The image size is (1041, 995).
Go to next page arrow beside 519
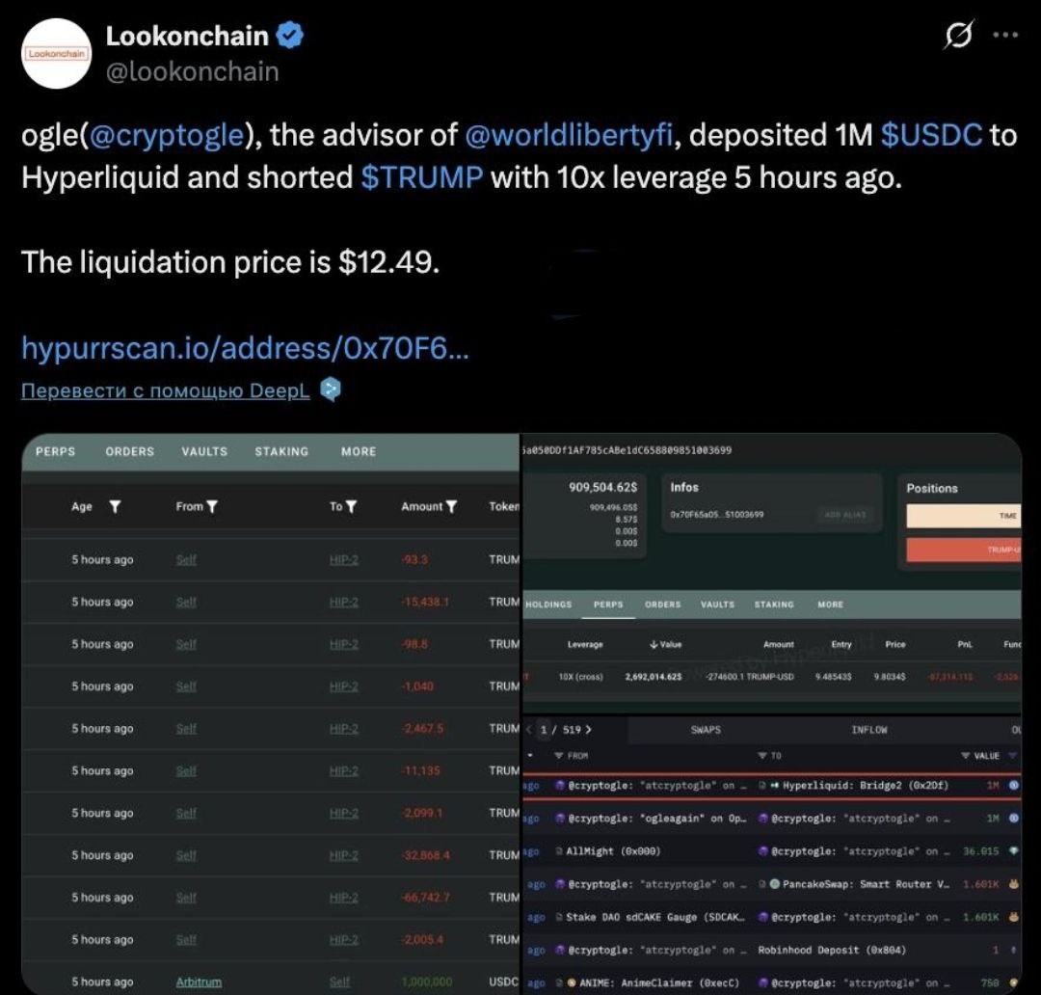pyautogui.click(x=588, y=729)
